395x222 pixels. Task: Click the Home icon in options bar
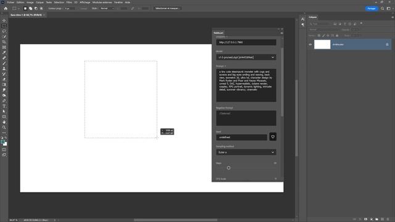[6, 8]
